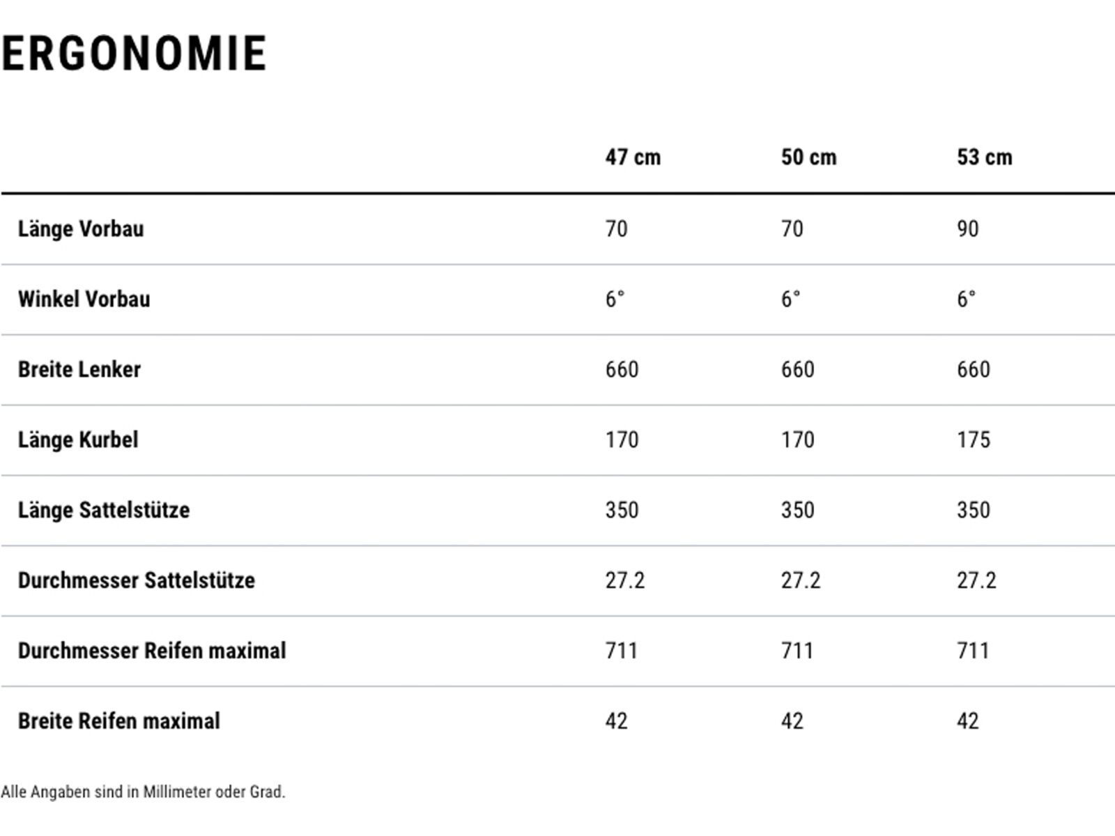Click the Breite Reifen maximal label
The width and height of the screenshot is (1115, 836).
click(x=119, y=722)
